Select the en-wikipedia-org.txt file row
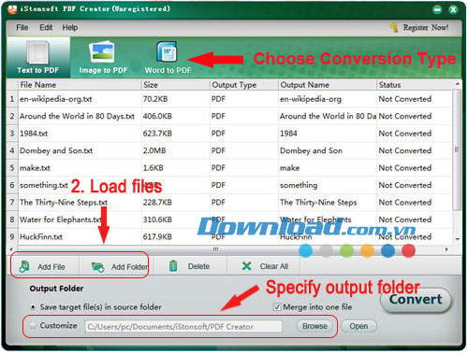The image size is (468, 354). coord(229,99)
